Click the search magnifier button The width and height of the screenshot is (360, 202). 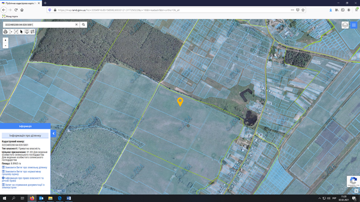[x=83, y=25]
